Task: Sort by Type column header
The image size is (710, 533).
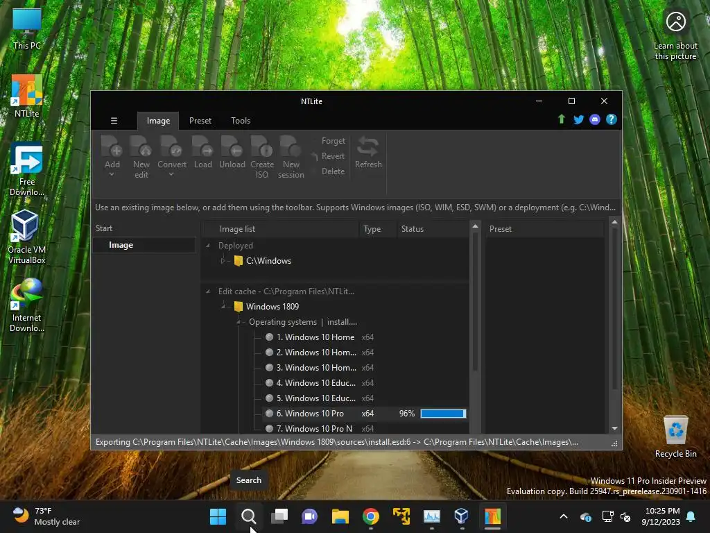Action: (x=378, y=229)
